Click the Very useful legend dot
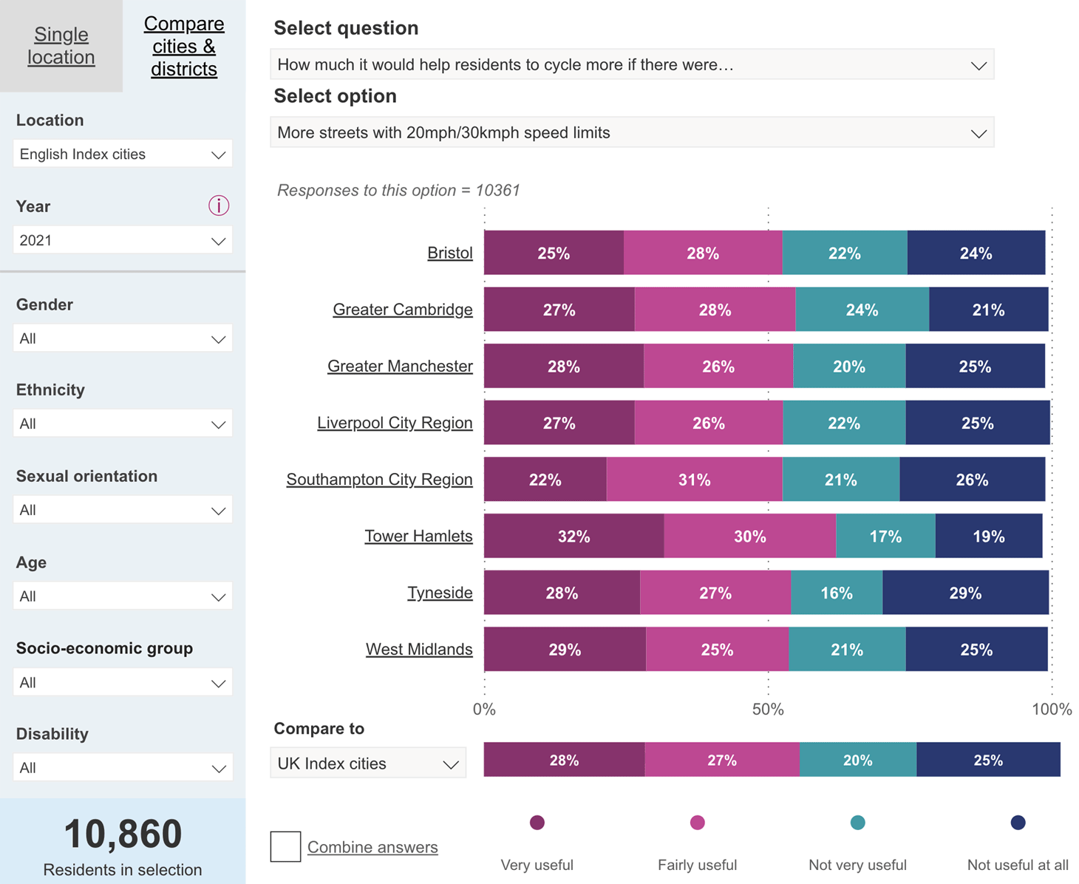This screenshot has width=1079, height=884. pos(537,823)
